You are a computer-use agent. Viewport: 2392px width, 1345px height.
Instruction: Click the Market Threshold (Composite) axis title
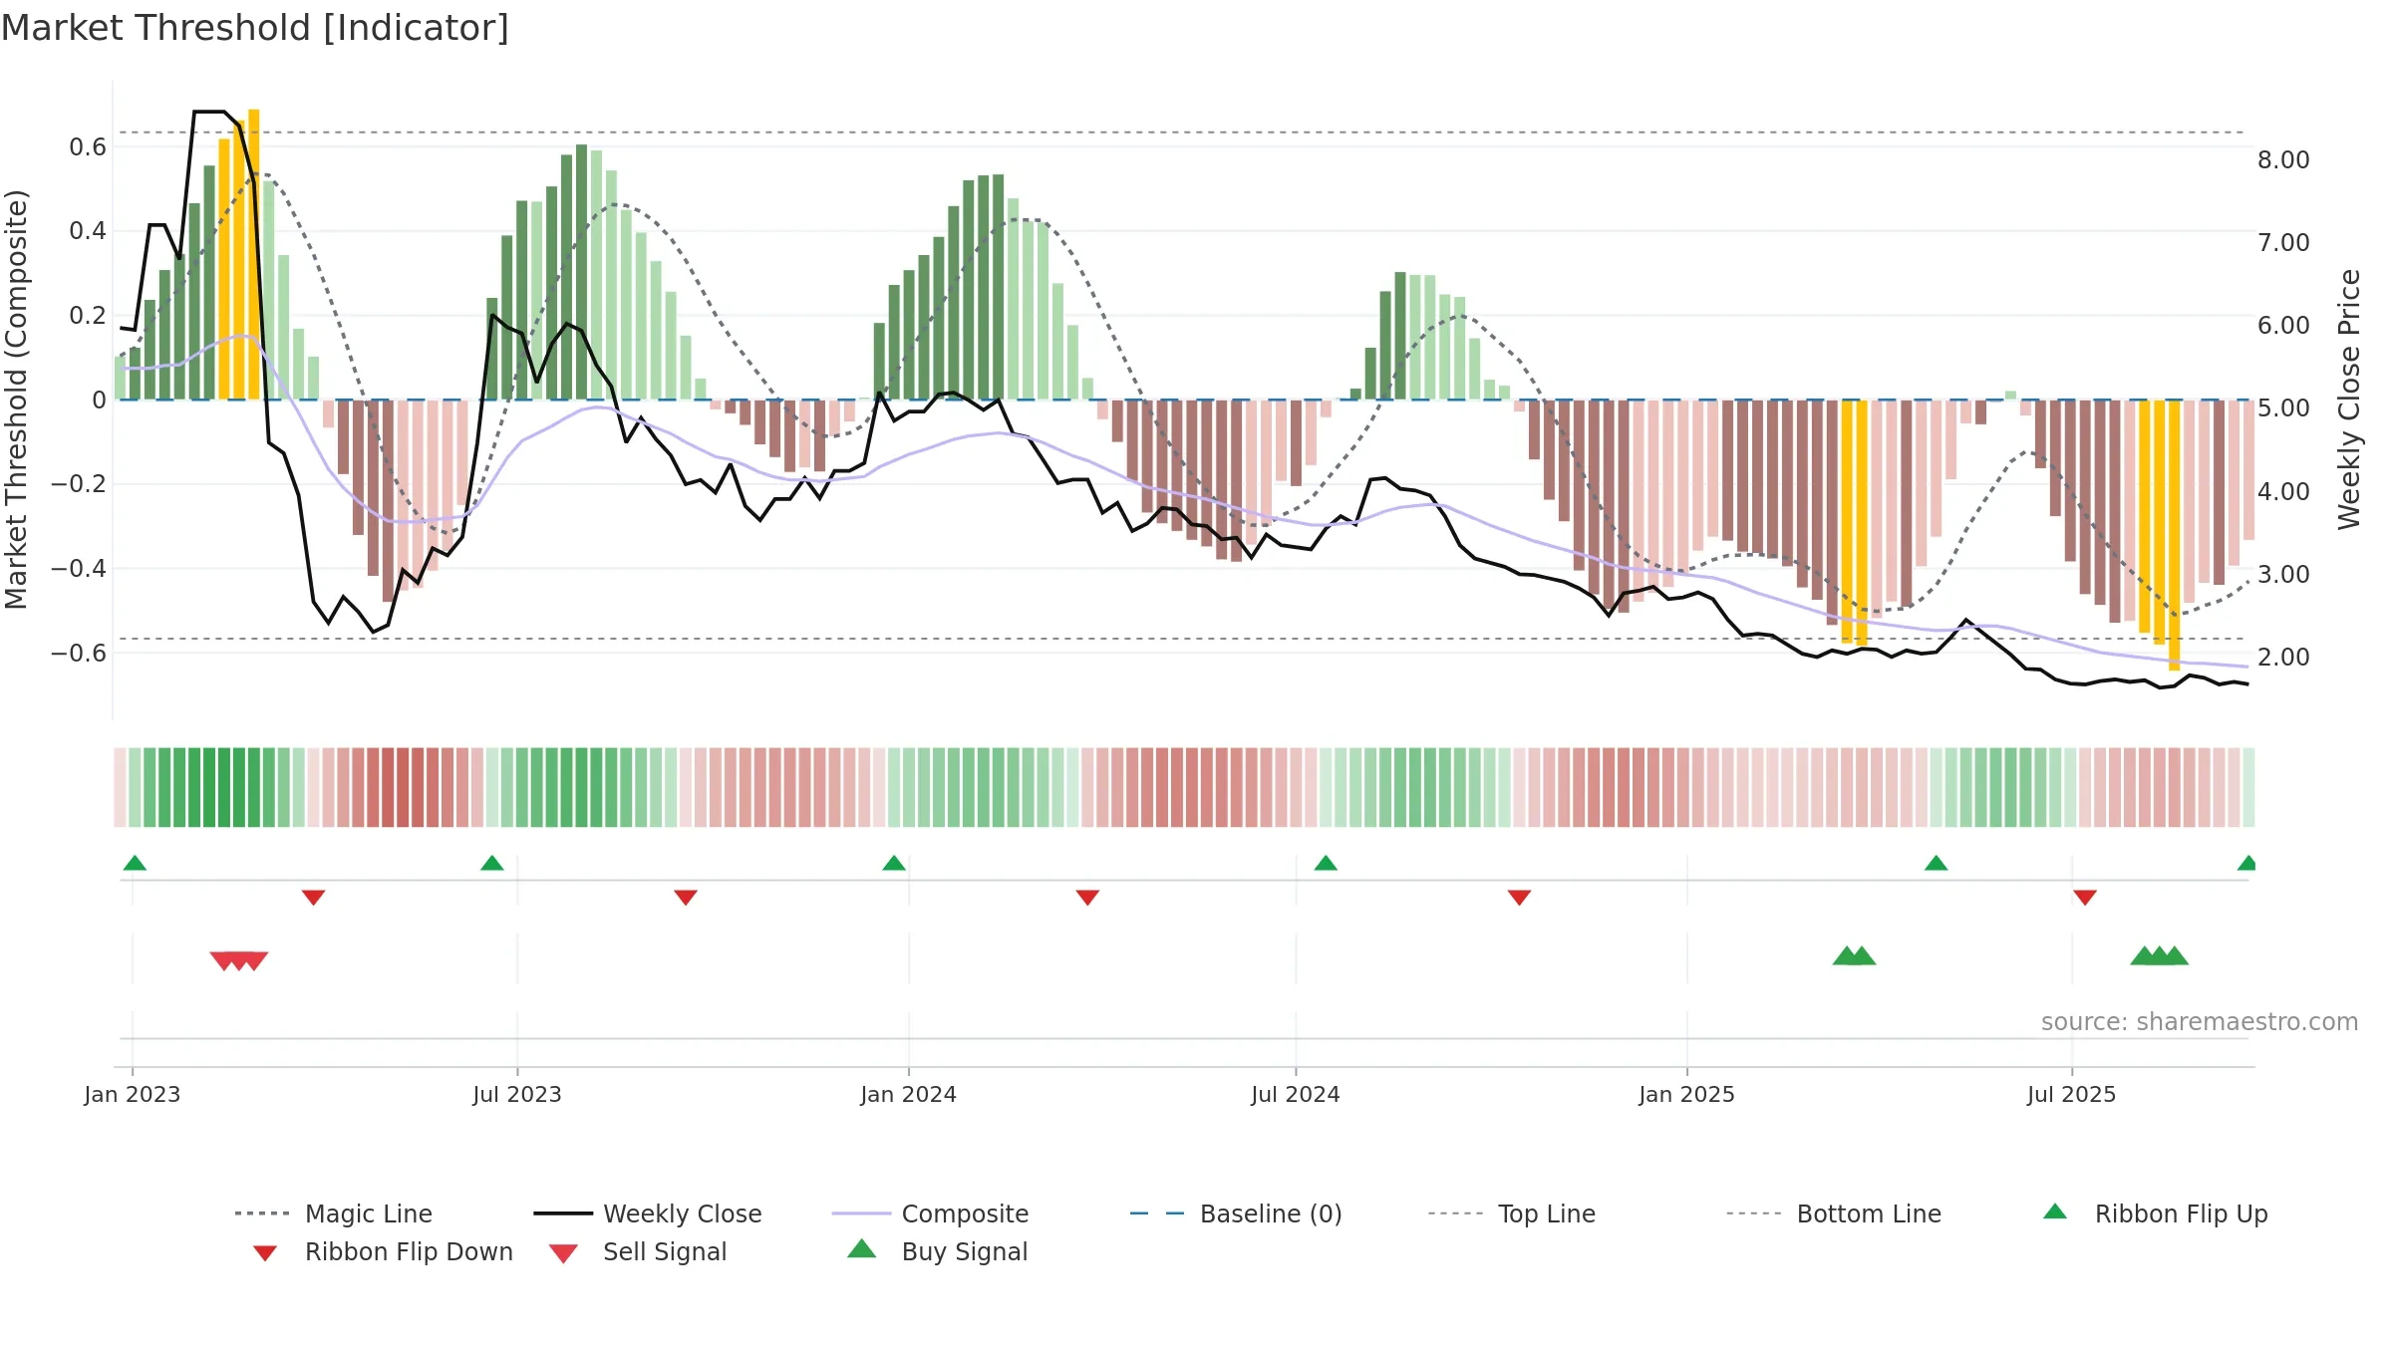pos(16,400)
